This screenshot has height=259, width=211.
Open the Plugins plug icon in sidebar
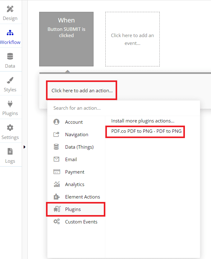(10, 104)
